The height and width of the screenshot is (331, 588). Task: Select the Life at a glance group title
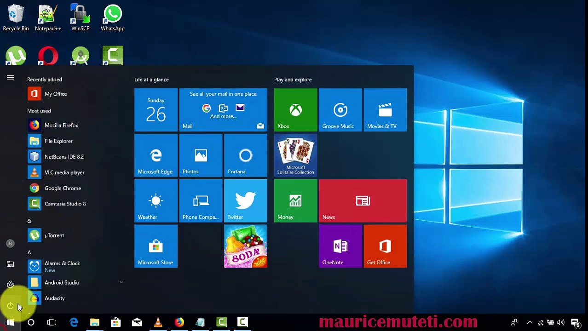pos(151,80)
